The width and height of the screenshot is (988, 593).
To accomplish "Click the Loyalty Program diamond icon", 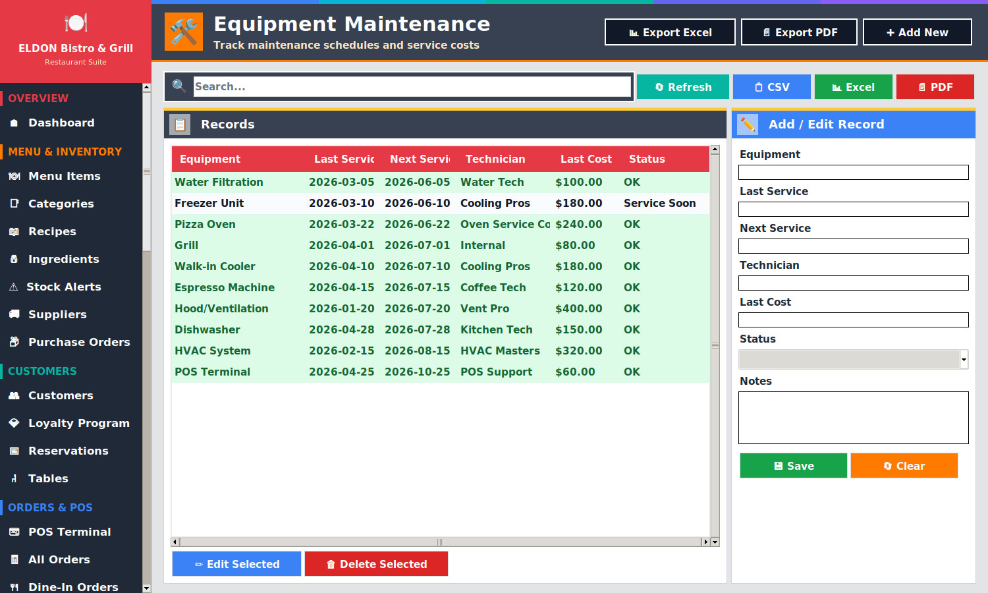I will pos(14,424).
